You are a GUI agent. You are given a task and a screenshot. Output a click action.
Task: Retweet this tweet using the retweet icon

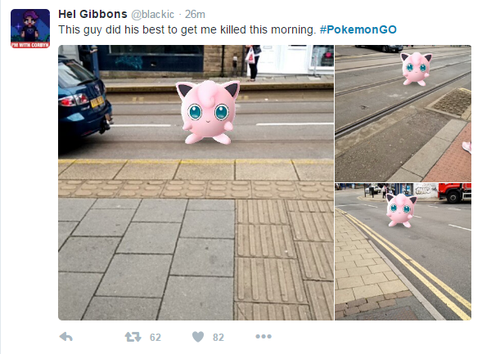click(x=133, y=337)
